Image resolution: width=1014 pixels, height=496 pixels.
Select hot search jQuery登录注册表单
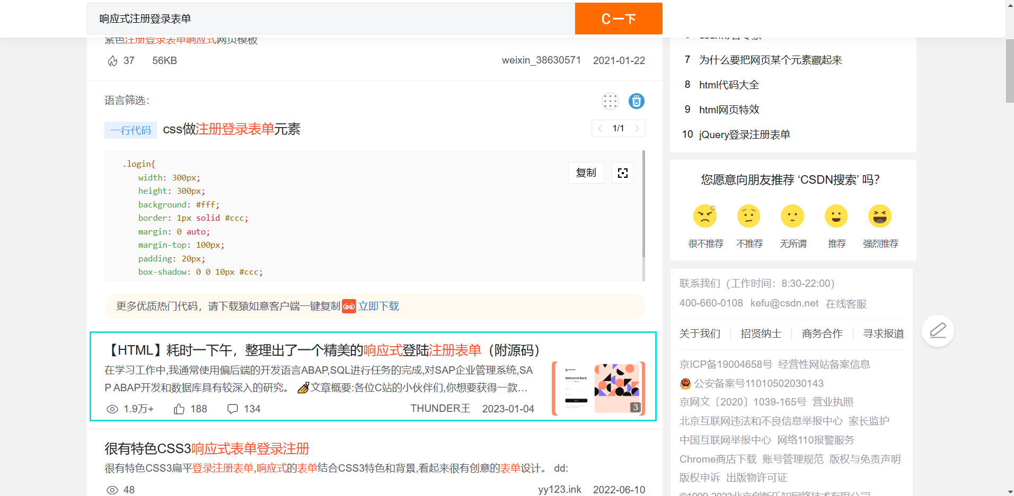point(744,134)
